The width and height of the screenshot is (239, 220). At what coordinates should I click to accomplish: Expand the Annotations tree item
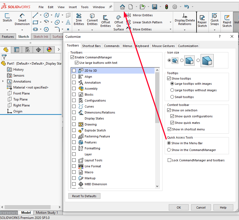click(2, 81)
